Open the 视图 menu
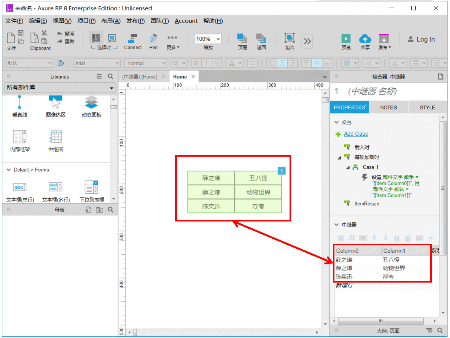The image size is (450, 338). coord(62,21)
